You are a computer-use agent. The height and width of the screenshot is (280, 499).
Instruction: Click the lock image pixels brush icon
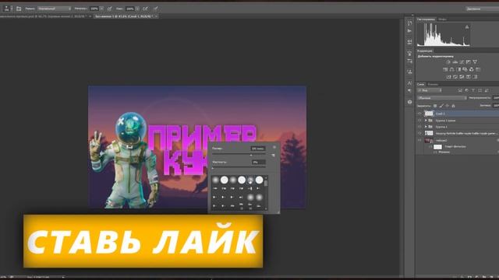tap(441, 106)
